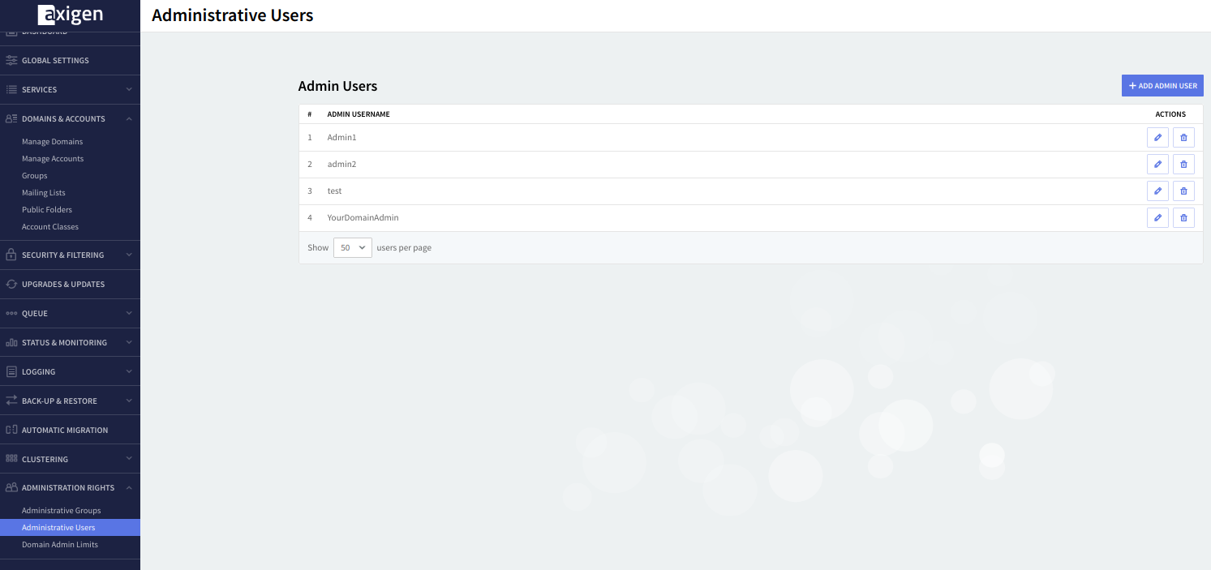Click the Admin Username column header

click(x=359, y=114)
